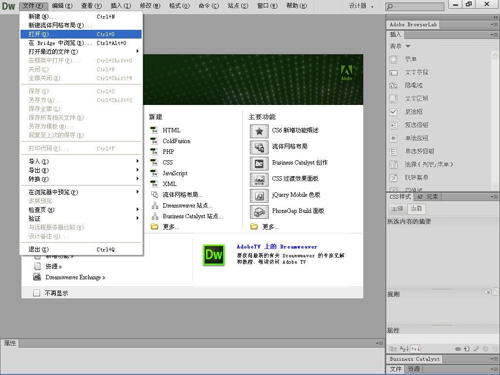Click the search input field
This screenshot has width=500, height=375.
[x=415, y=6]
